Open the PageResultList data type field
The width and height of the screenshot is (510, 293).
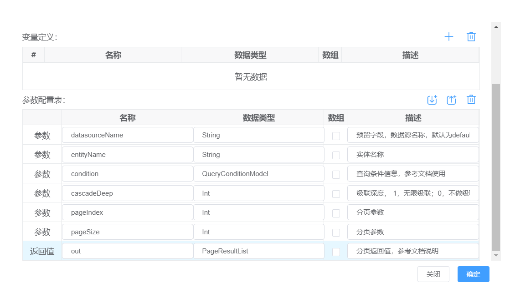tap(258, 251)
